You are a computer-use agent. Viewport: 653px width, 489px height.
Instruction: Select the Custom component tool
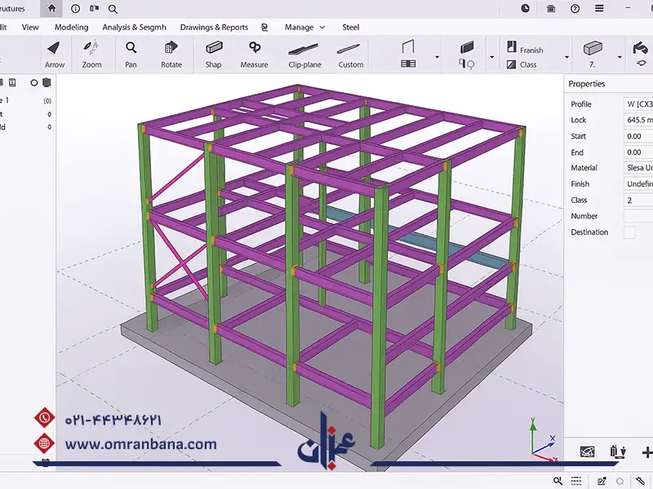(350, 54)
